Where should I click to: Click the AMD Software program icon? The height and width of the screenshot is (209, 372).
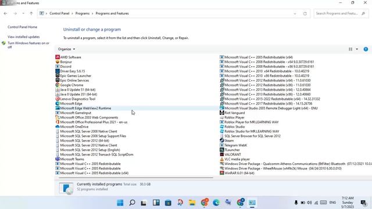58,57
